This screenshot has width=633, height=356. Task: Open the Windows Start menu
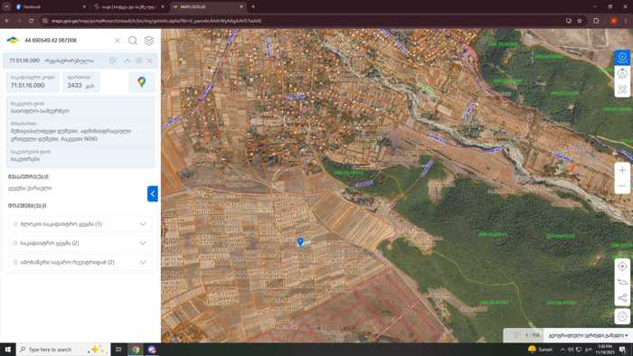[x=7, y=350]
